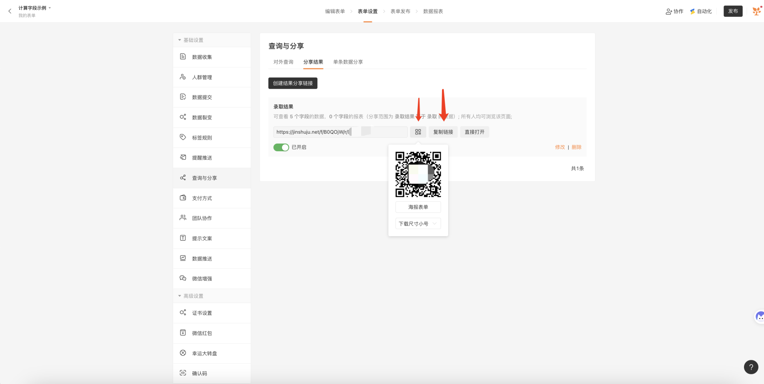764x384 pixels.
Task: Click the 支付方式 wallet icon
Action: click(183, 198)
